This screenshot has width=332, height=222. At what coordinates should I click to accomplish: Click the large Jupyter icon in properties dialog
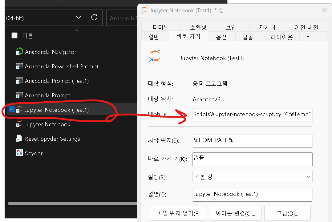click(155, 57)
